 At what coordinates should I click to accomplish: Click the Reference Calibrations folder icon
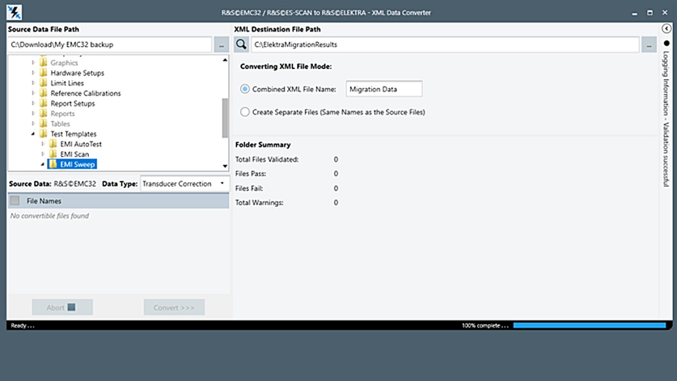tap(43, 93)
